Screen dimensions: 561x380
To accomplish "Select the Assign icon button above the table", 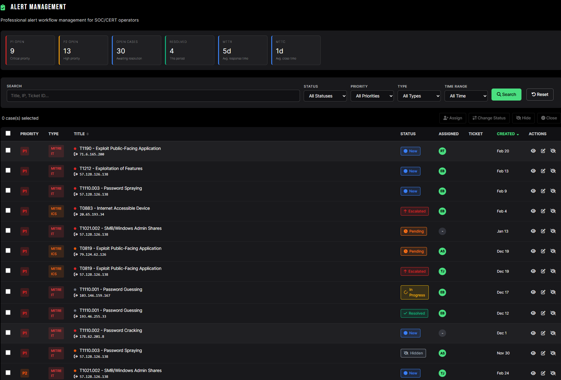I will (452, 118).
